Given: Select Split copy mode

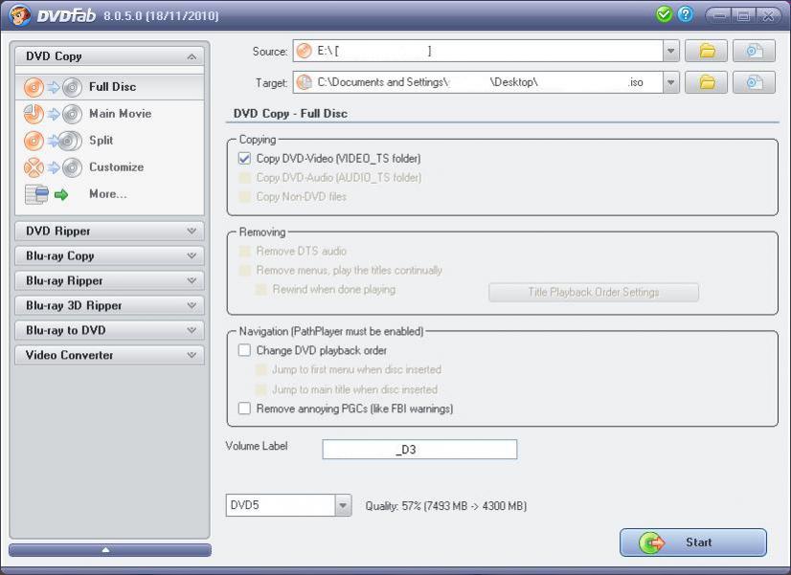Looking at the screenshot, I should coord(109,141).
